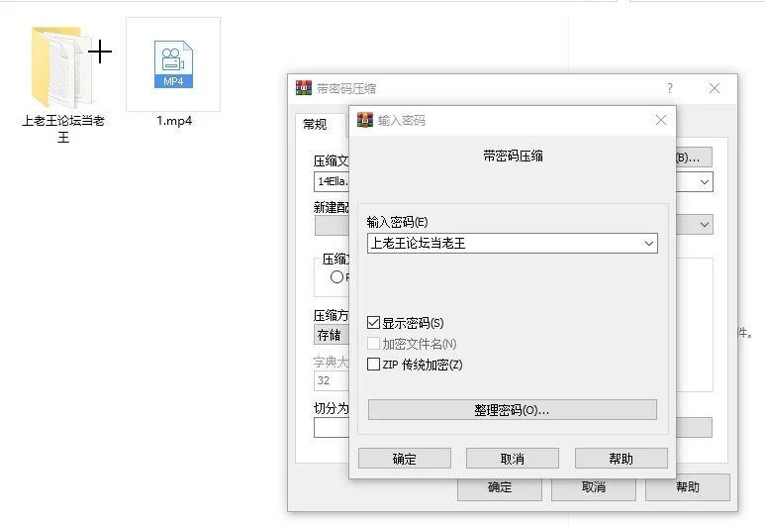Click the 上老王论坛当老王 folder name label
765x527 pixels.
click(63, 129)
